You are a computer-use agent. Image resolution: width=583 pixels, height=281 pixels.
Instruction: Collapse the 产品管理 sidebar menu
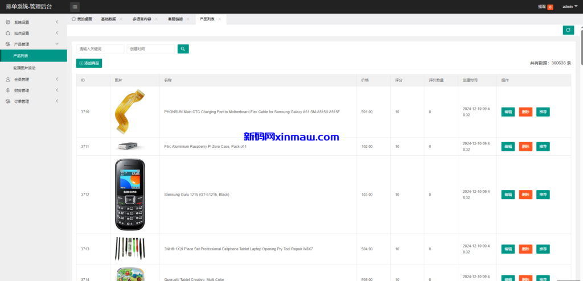point(33,44)
